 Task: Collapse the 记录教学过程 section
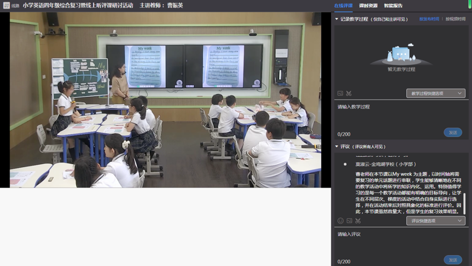337,19
